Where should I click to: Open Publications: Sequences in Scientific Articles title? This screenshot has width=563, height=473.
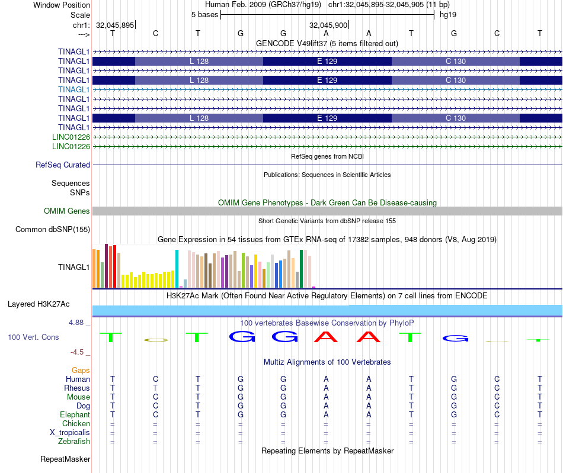[327, 175]
